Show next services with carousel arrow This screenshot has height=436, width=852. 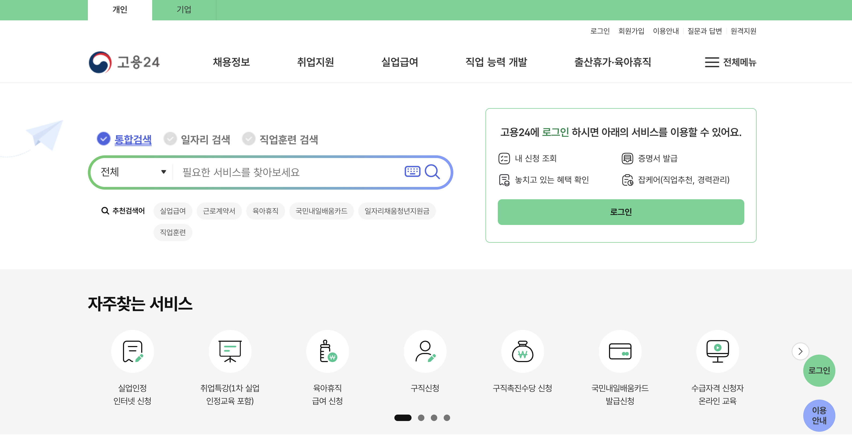[800, 351]
